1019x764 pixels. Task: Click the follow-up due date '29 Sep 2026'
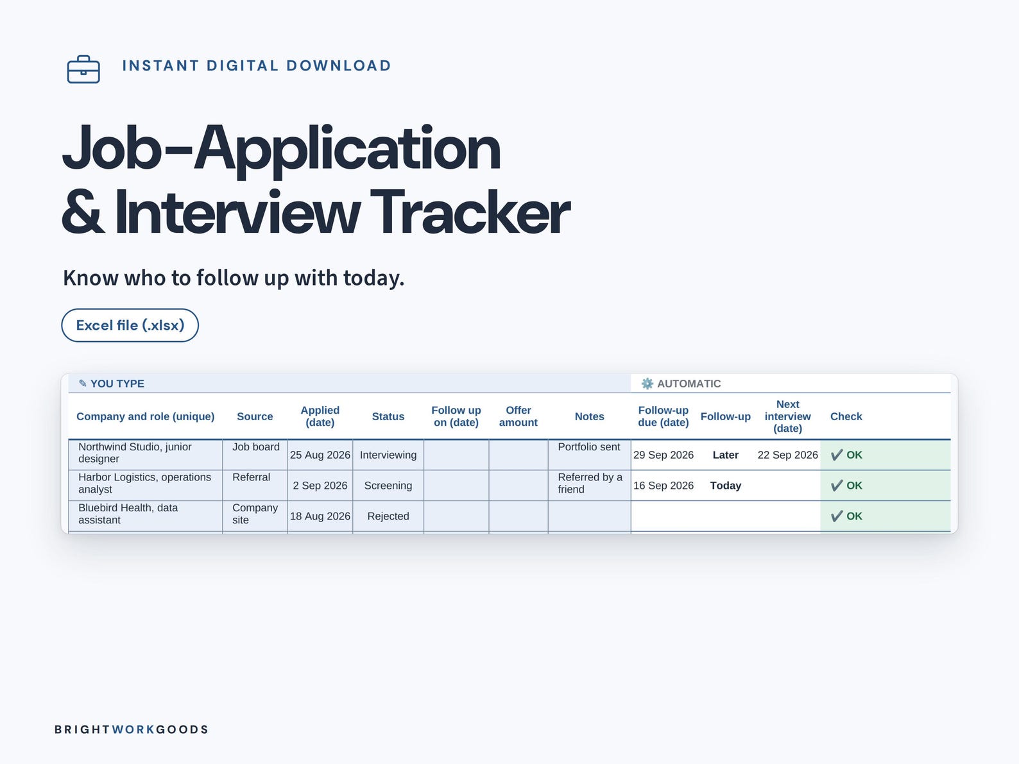[664, 455]
